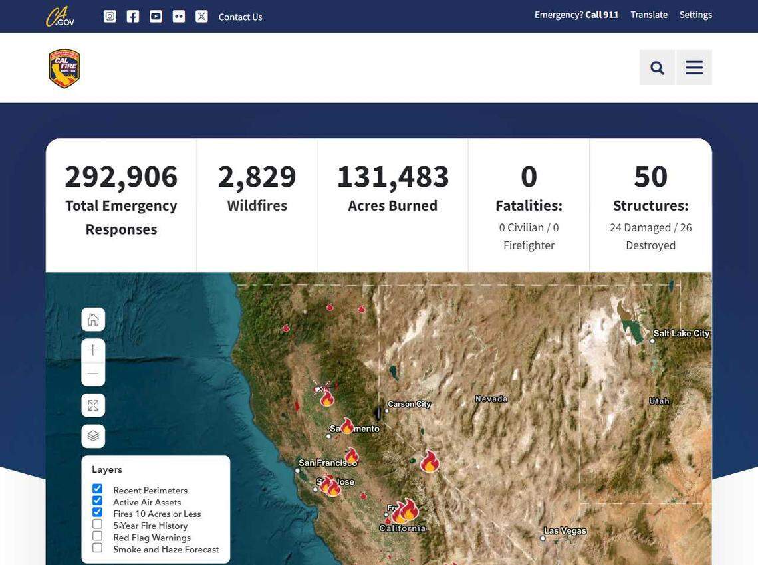Click the Contact Us link
758x565 pixels.
click(x=239, y=17)
